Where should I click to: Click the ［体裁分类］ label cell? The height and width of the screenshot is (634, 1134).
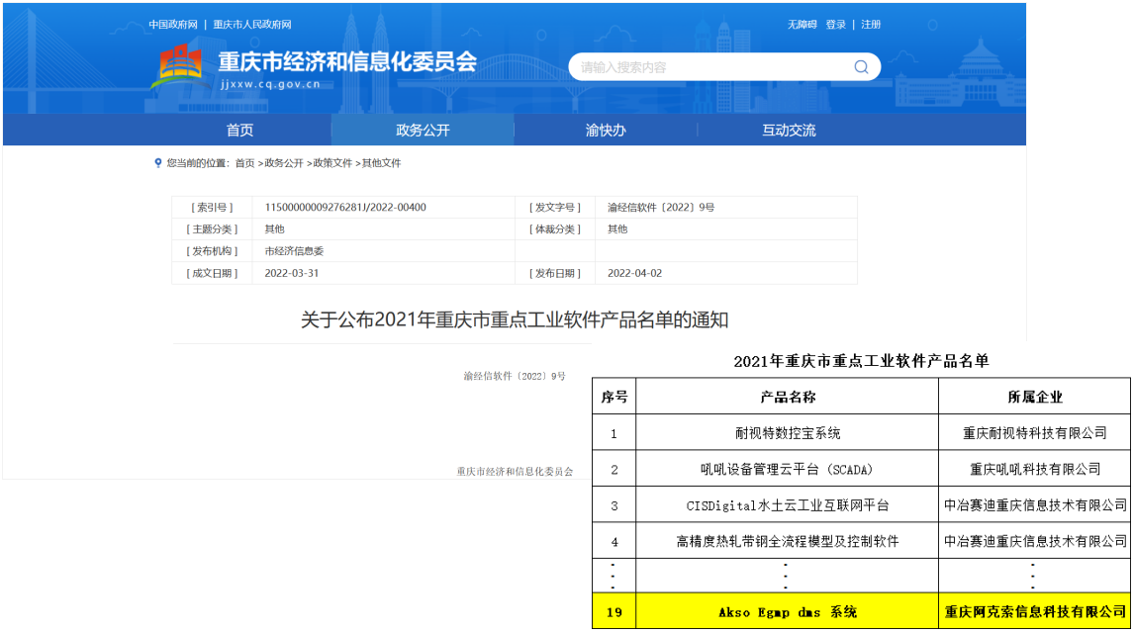[555, 229]
